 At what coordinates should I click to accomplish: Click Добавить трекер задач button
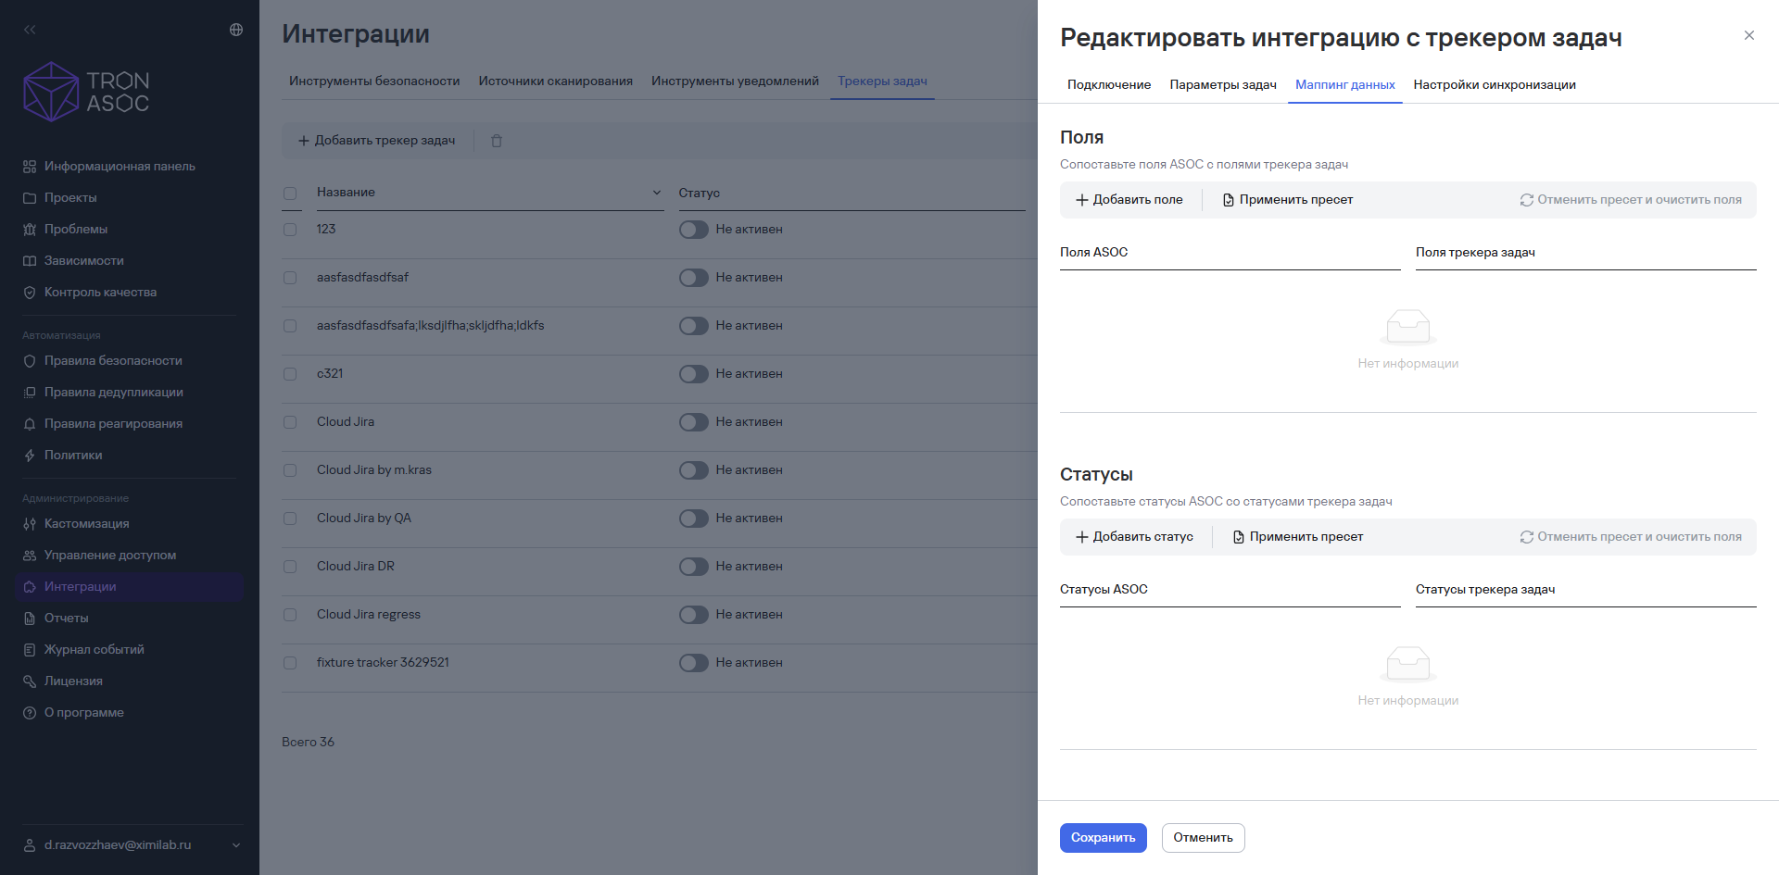[376, 141]
